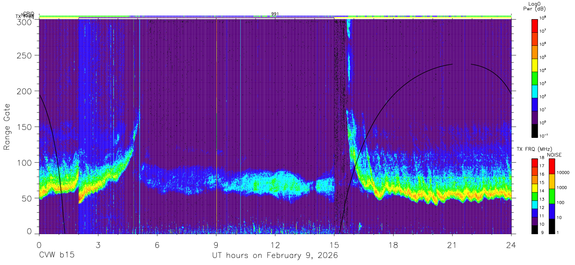The image size is (575, 265).
Task: Select the cyan segment of Lag0 Pwr colorbar
Action: click(535, 91)
